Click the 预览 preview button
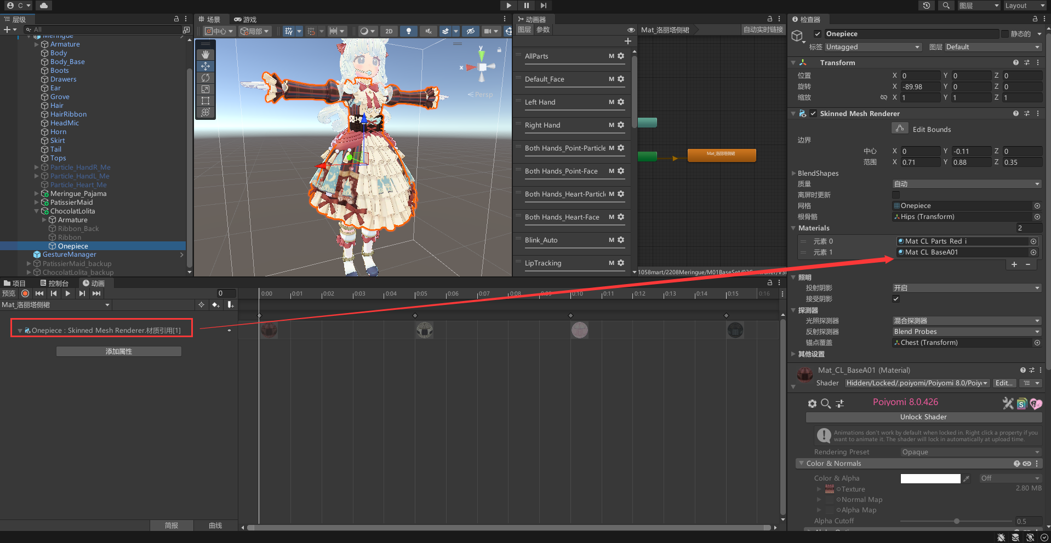The width and height of the screenshot is (1051, 543). tap(9, 293)
